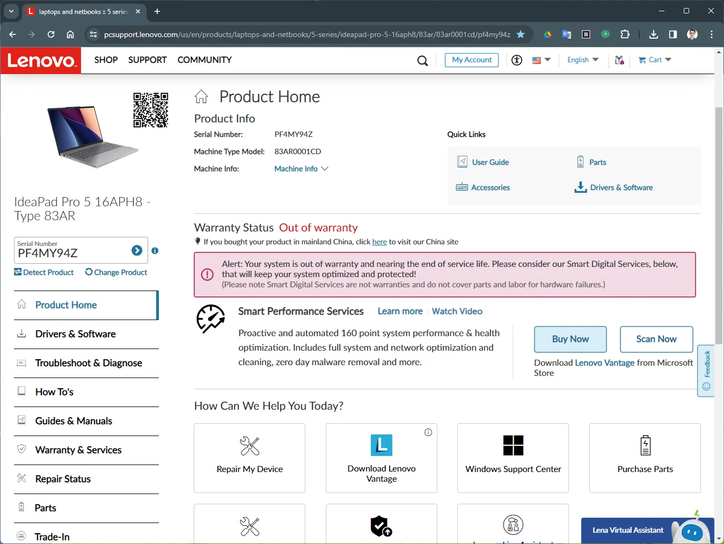Click the Watch Video link
The image size is (724, 544).
pyautogui.click(x=457, y=311)
